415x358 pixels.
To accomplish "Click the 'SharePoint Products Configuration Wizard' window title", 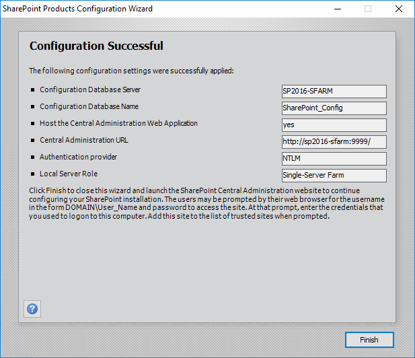I will coord(77,9).
